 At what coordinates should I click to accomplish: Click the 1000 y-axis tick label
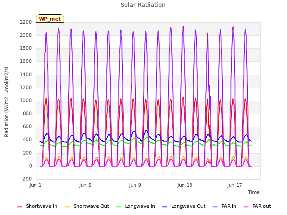[26, 100]
